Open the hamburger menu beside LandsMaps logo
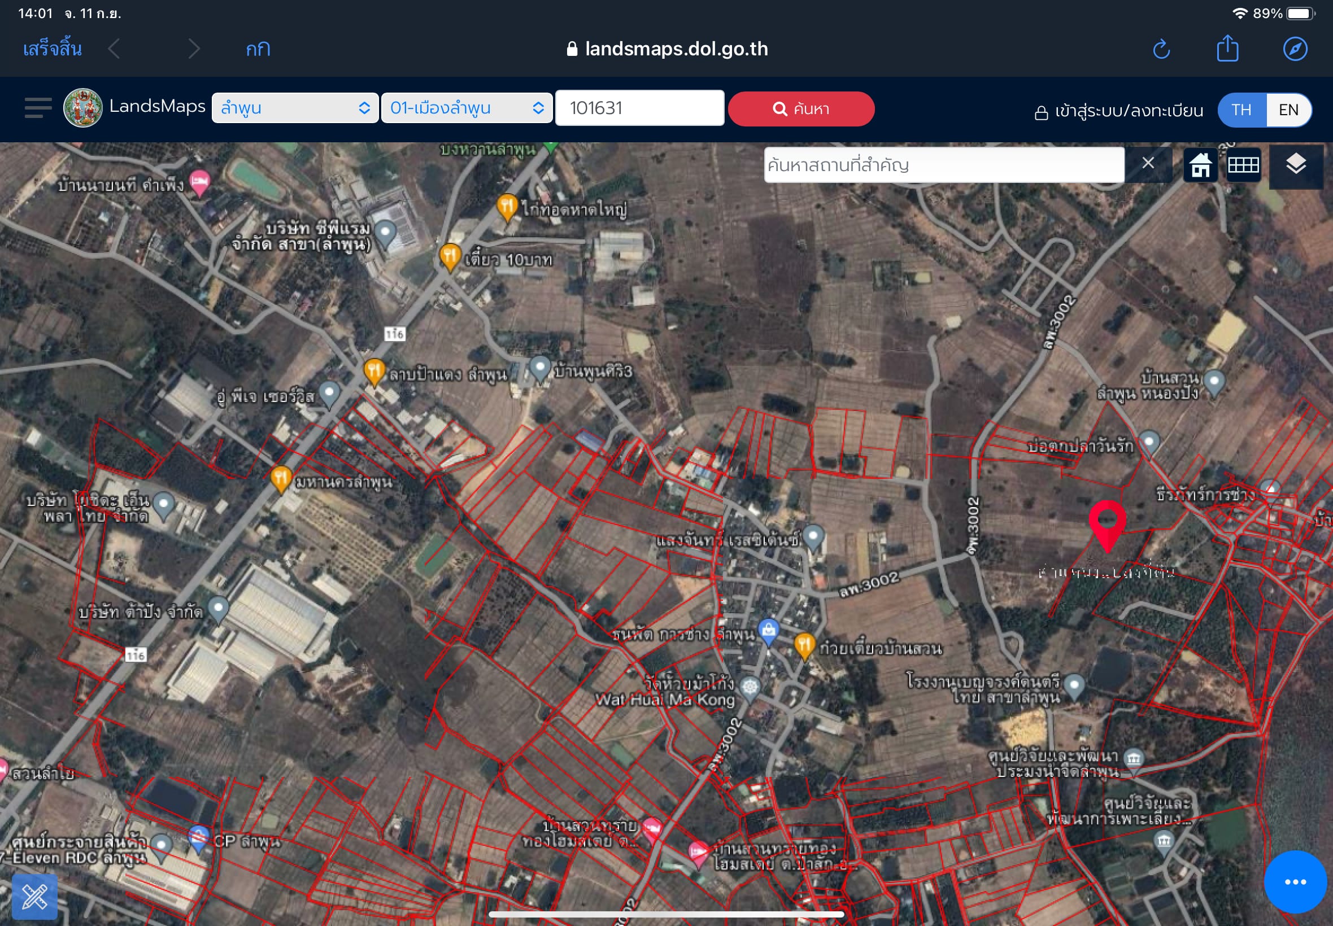Screen dimensions: 1333x926 (x=38, y=108)
